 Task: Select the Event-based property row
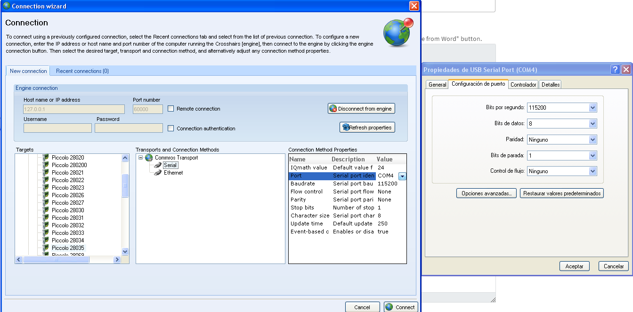347,232
